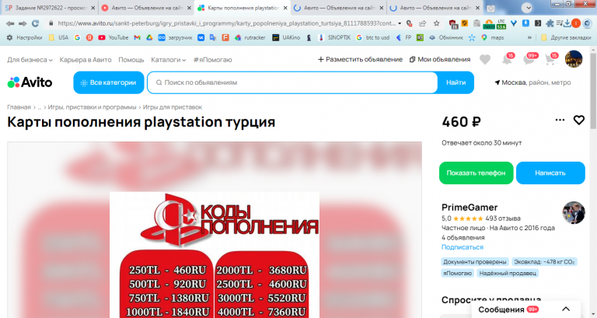Open the Все категории button
Viewport: 597px width, 318px height.
(x=109, y=82)
